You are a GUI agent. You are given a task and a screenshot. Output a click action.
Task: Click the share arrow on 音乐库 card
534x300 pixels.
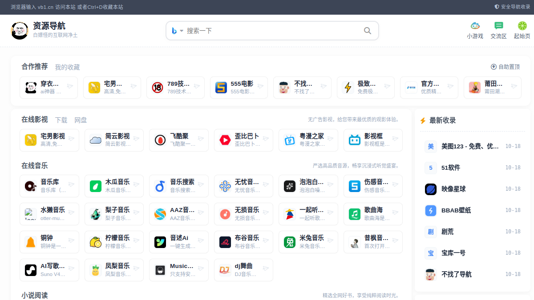click(71, 184)
